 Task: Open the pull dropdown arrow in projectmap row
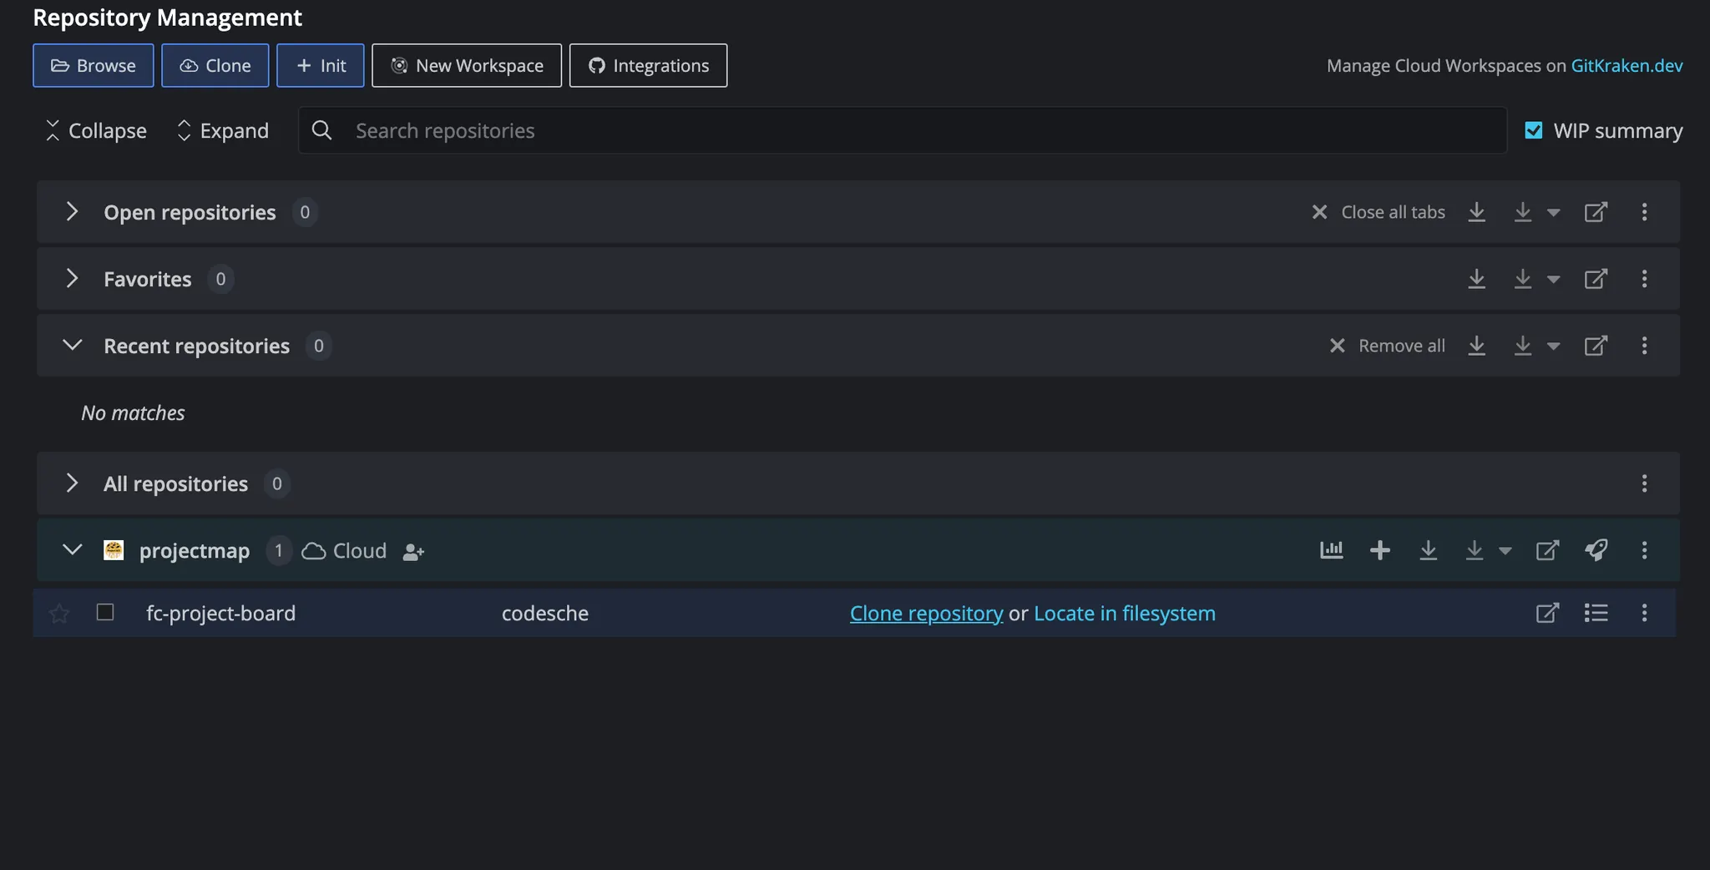[1505, 551]
